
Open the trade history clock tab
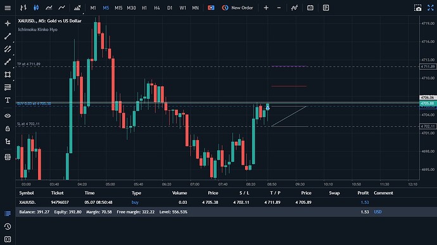pyautogui.click(x=8, y=227)
